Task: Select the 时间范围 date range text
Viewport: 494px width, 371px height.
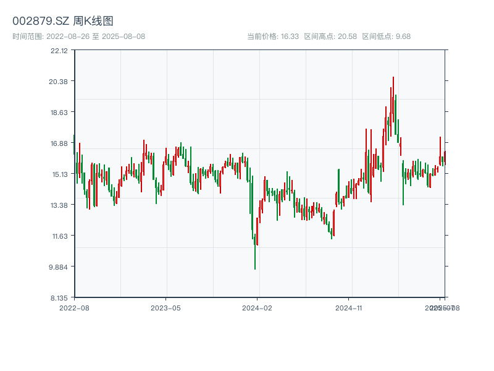Action: click(x=78, y=36)
